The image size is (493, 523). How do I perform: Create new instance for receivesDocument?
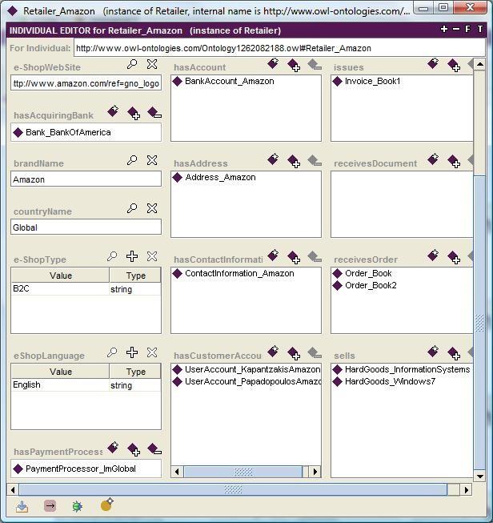pos(433,159)
